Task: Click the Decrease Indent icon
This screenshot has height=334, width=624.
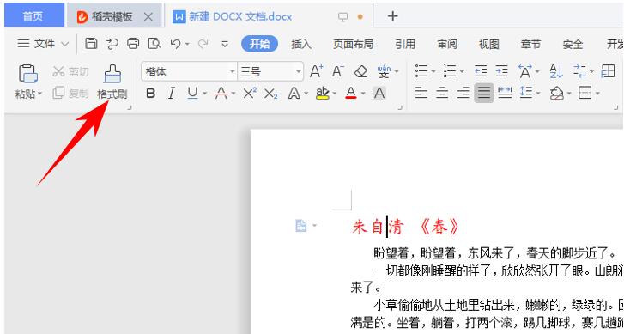Action: pos(481,71)
